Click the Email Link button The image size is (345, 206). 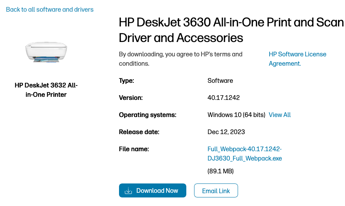click(216, 190)
